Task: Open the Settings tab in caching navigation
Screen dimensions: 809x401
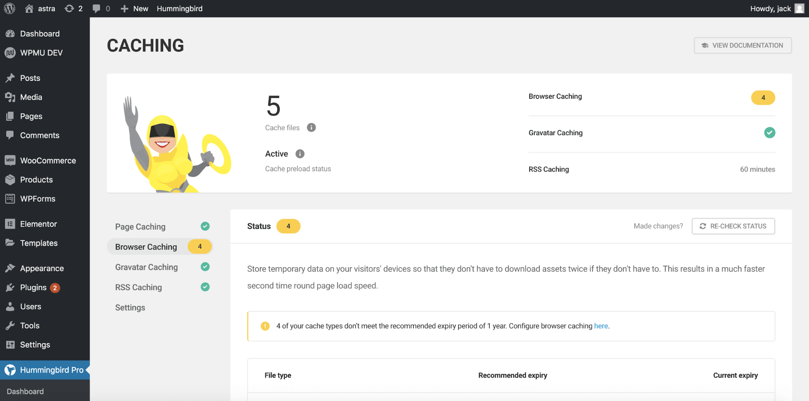Action: pyautogui.click(x=130, y=307)
